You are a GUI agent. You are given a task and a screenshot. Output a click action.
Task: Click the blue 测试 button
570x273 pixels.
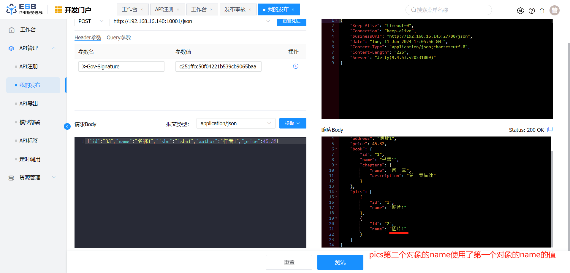tap(340, 262)
